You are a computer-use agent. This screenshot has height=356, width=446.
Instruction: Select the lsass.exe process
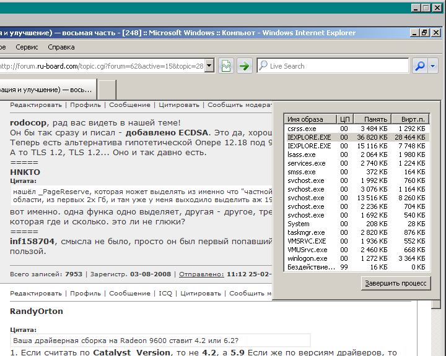tap(357, 155)
